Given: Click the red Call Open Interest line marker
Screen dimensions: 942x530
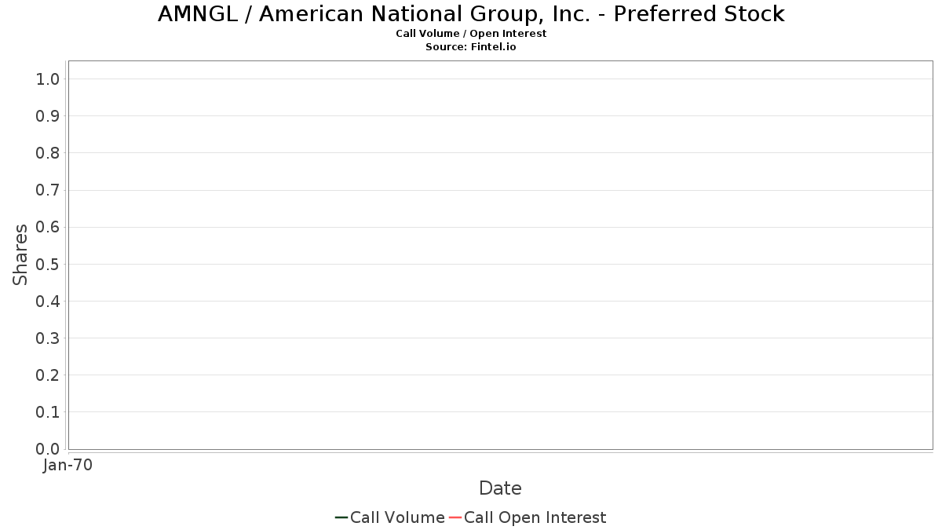Looking at the screenshot, I should (x=455, y=517).
